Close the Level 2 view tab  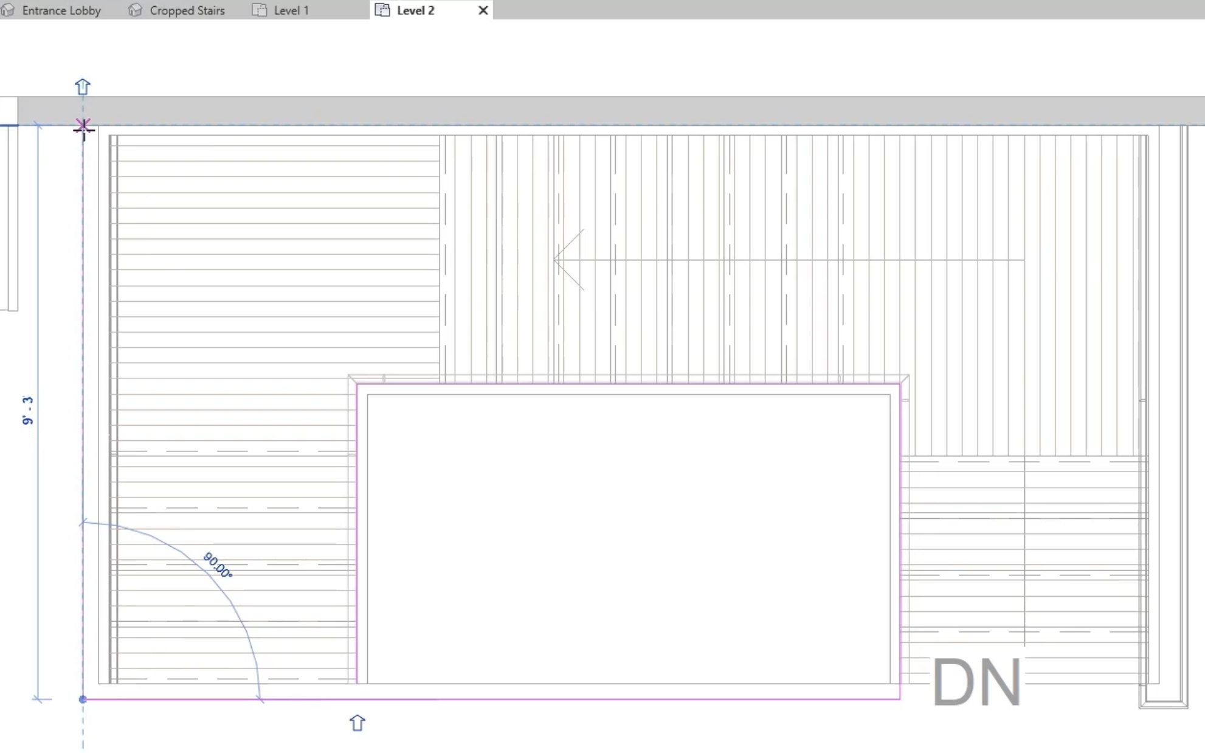click(x=483, y=10)
